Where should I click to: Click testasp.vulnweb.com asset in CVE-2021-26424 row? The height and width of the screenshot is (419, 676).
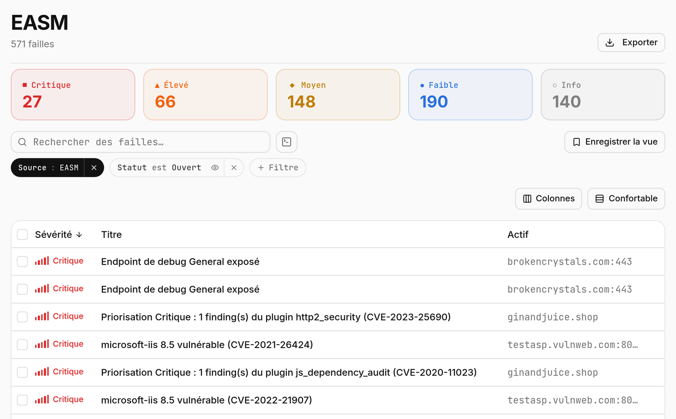pyautogui.click(x=573, y=345)
